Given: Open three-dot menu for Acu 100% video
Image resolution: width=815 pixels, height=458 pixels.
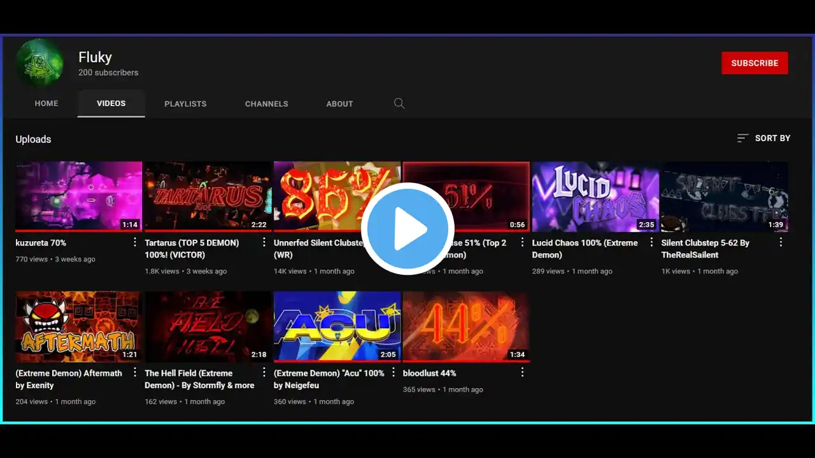Looking at the screenshot, I should [x=393, y=373].
